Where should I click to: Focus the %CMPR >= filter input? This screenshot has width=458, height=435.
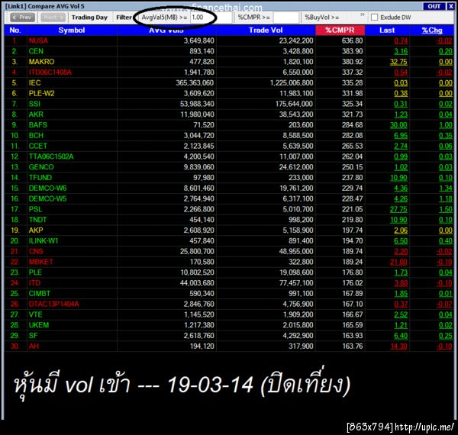point(286,18)
